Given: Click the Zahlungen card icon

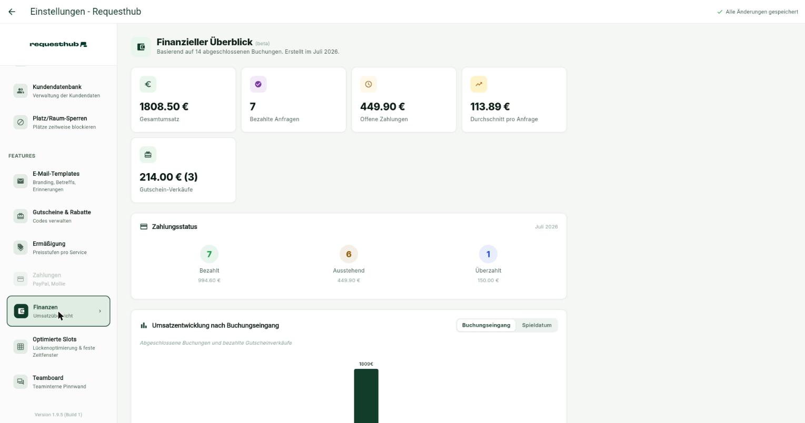Looking at the screenshot, I should click(x=21, y=279).
